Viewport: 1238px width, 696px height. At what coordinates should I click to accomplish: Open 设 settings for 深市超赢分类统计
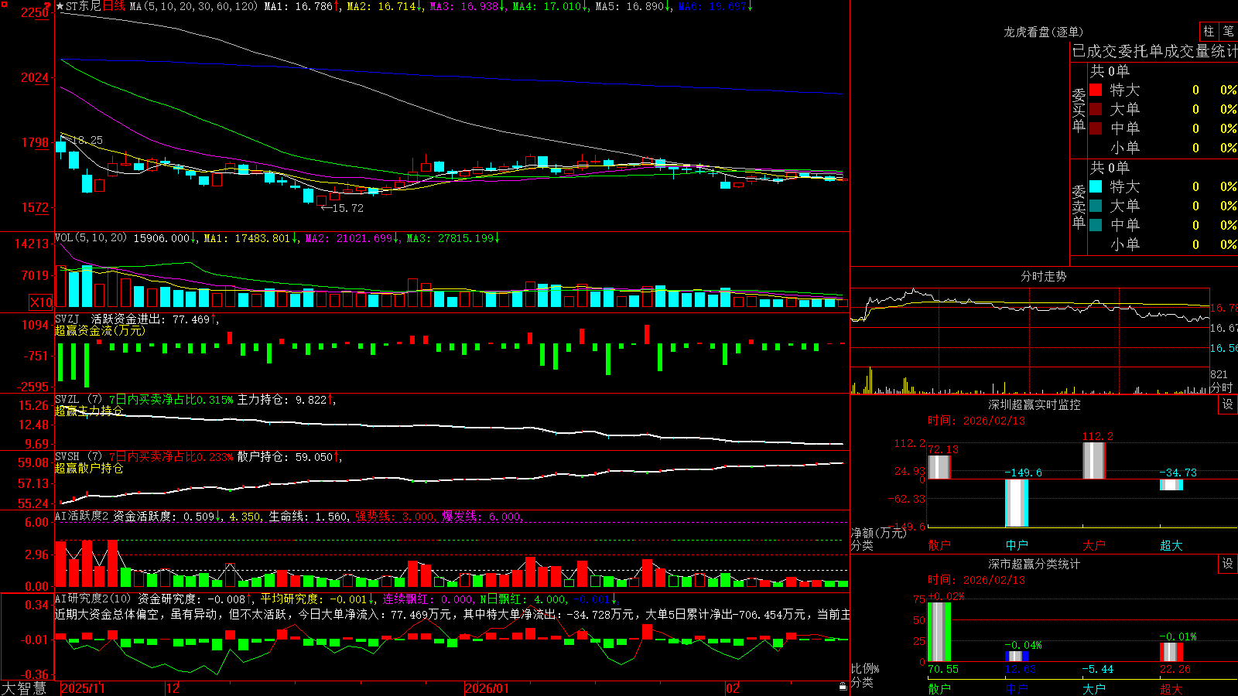(1228, 564)
